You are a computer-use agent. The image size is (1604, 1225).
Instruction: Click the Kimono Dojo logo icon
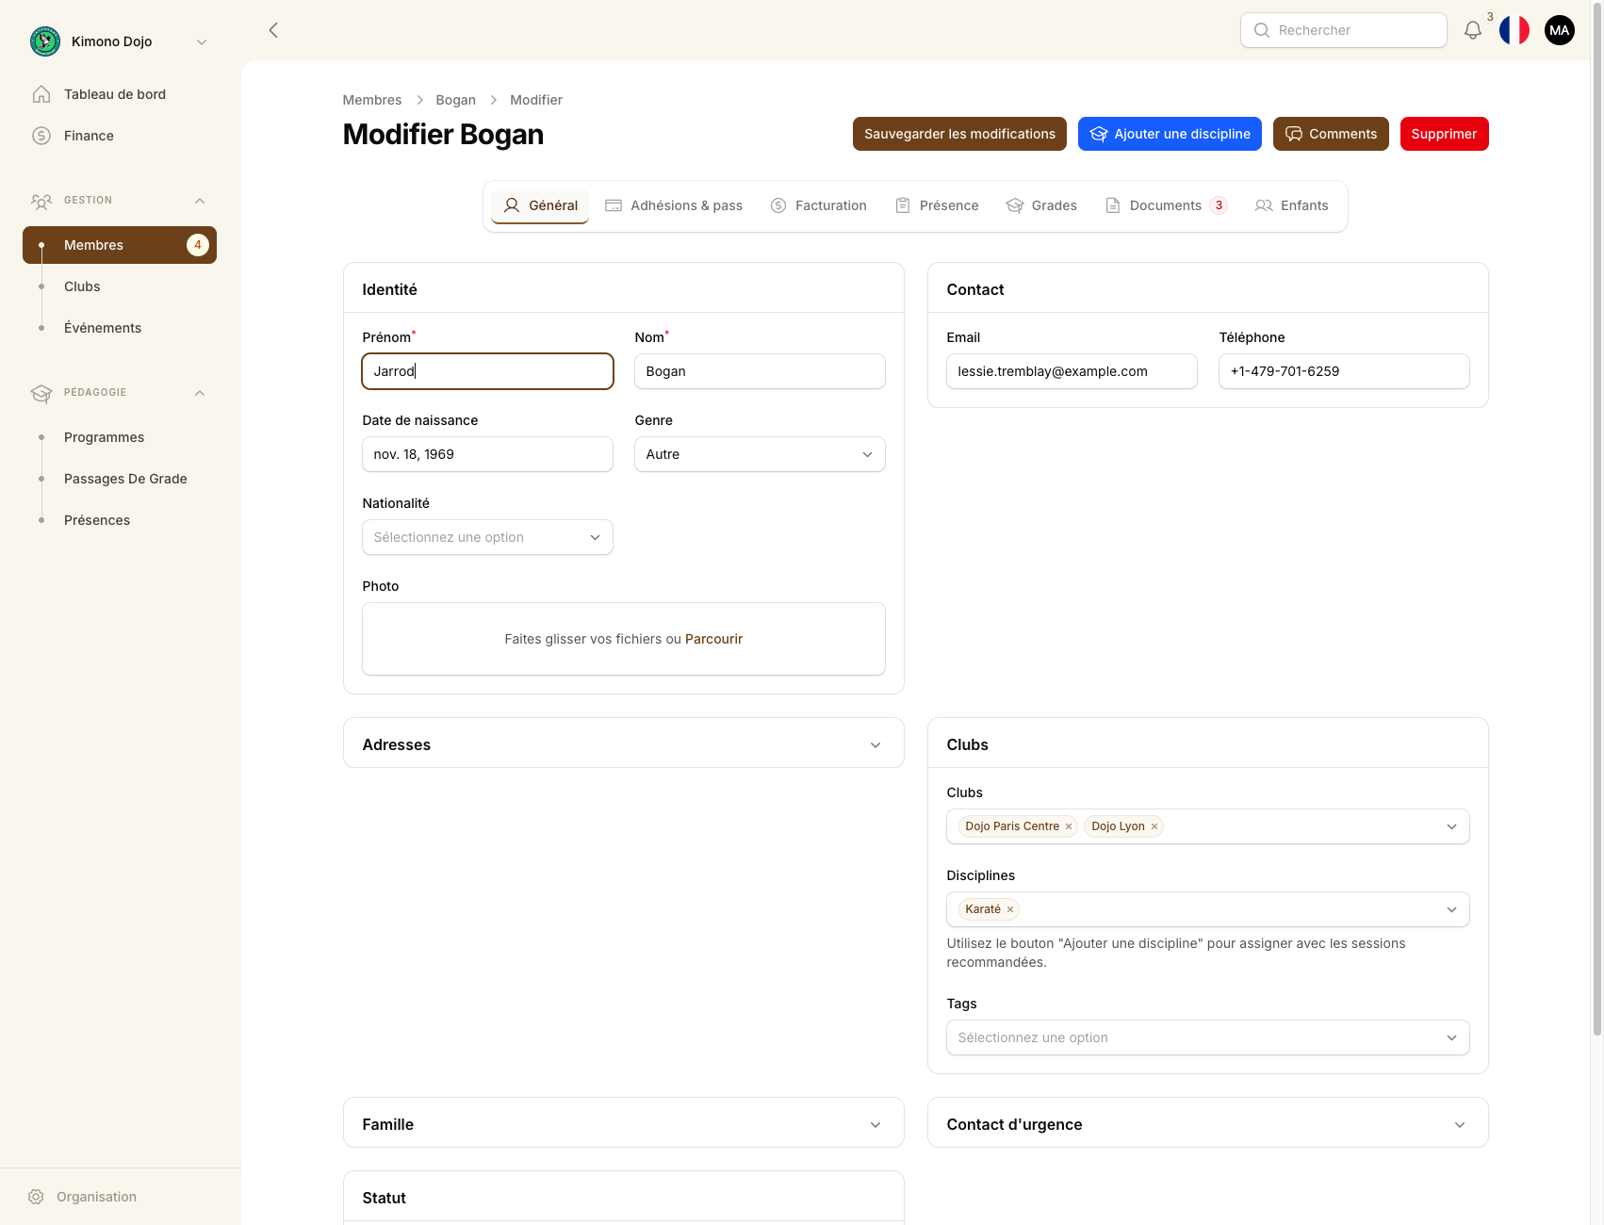click(45, 41)
